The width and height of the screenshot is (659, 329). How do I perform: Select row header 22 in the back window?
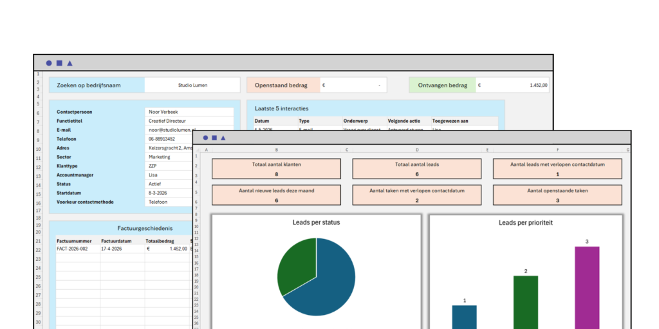(x=38, y=250)
